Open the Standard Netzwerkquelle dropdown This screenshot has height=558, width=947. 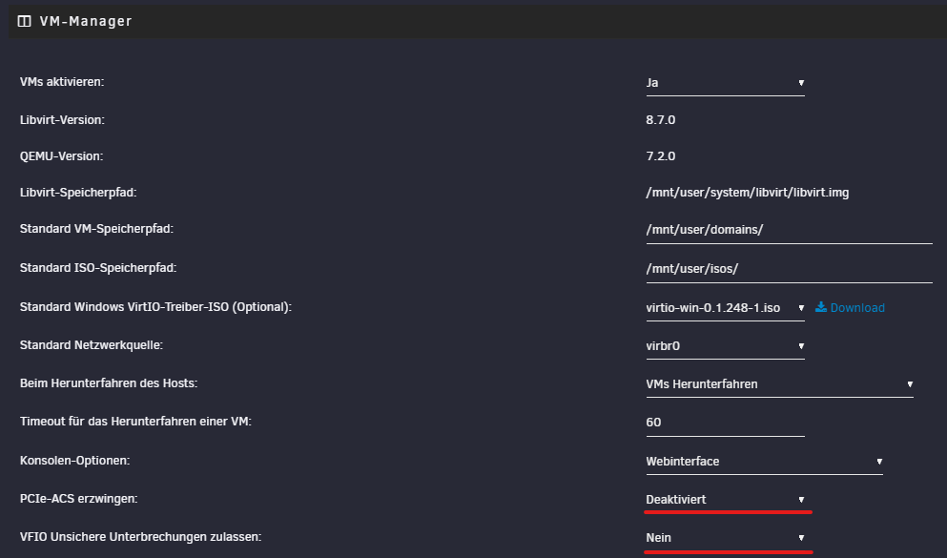click(x=725, y=346)
